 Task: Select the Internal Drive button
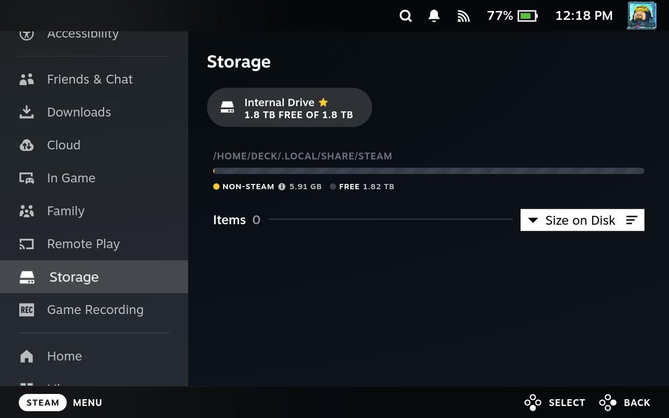tap(289, 108)
